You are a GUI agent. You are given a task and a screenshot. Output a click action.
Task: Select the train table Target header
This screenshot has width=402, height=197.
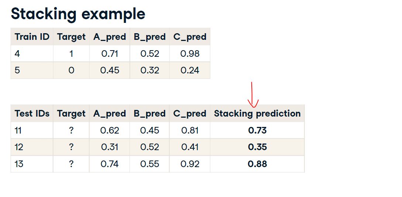tap(71, 37)
